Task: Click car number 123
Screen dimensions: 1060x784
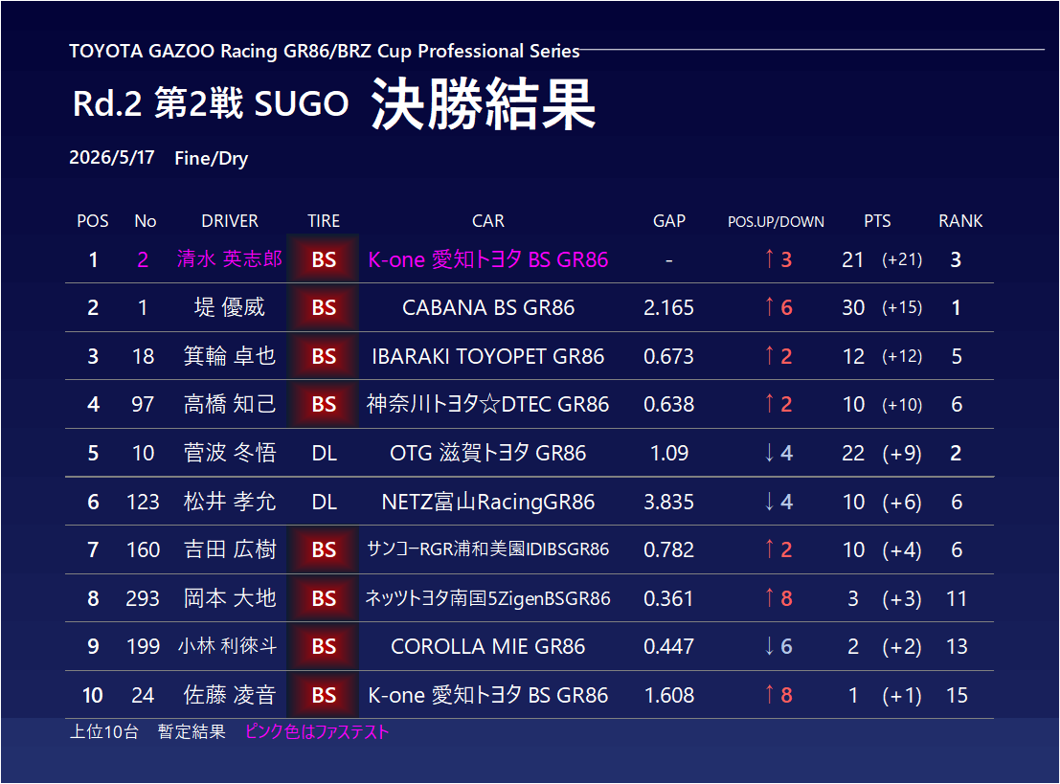Action: pyautogui.click(x=143, y=502)
